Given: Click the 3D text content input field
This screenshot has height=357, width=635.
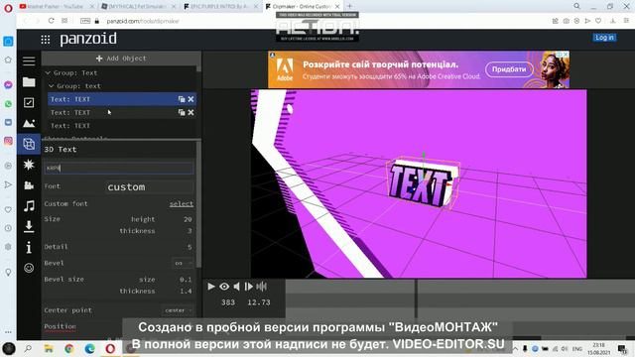Looking at the screenshot, I should click(119, 168).
